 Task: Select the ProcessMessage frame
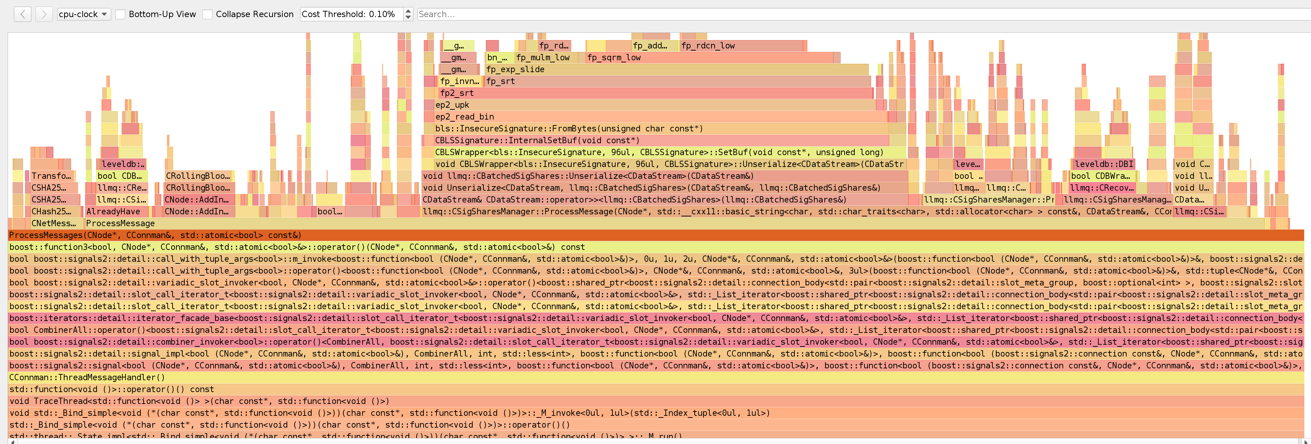tap(674, 223)
